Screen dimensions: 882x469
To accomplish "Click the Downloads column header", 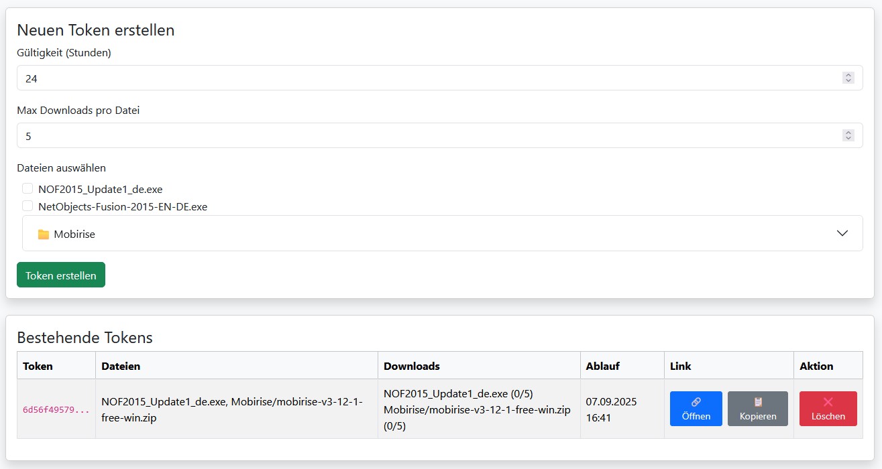I will [411, 366].
